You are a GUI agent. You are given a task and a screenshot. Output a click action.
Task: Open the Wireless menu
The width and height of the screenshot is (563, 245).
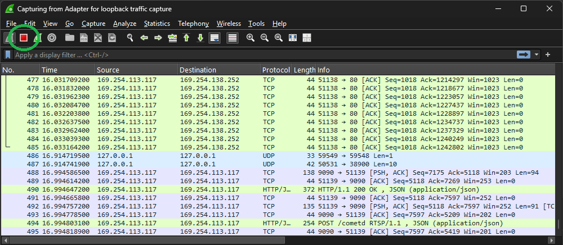click(229, 24)
